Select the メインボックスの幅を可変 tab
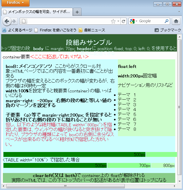This screenshot has height=190, width=183. coord(37,12)
